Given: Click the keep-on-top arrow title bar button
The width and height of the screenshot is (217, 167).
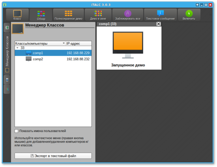Looking at the screenshot, I should click(197, 5).
